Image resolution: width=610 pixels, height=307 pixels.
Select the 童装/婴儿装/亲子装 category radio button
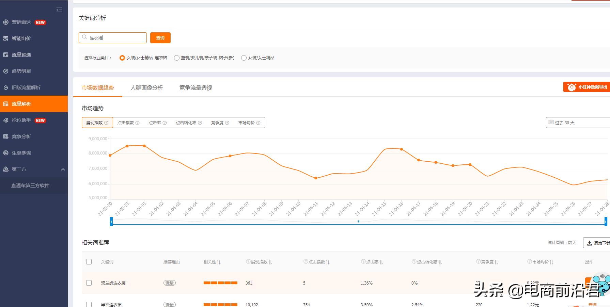[x=177, y=58]
